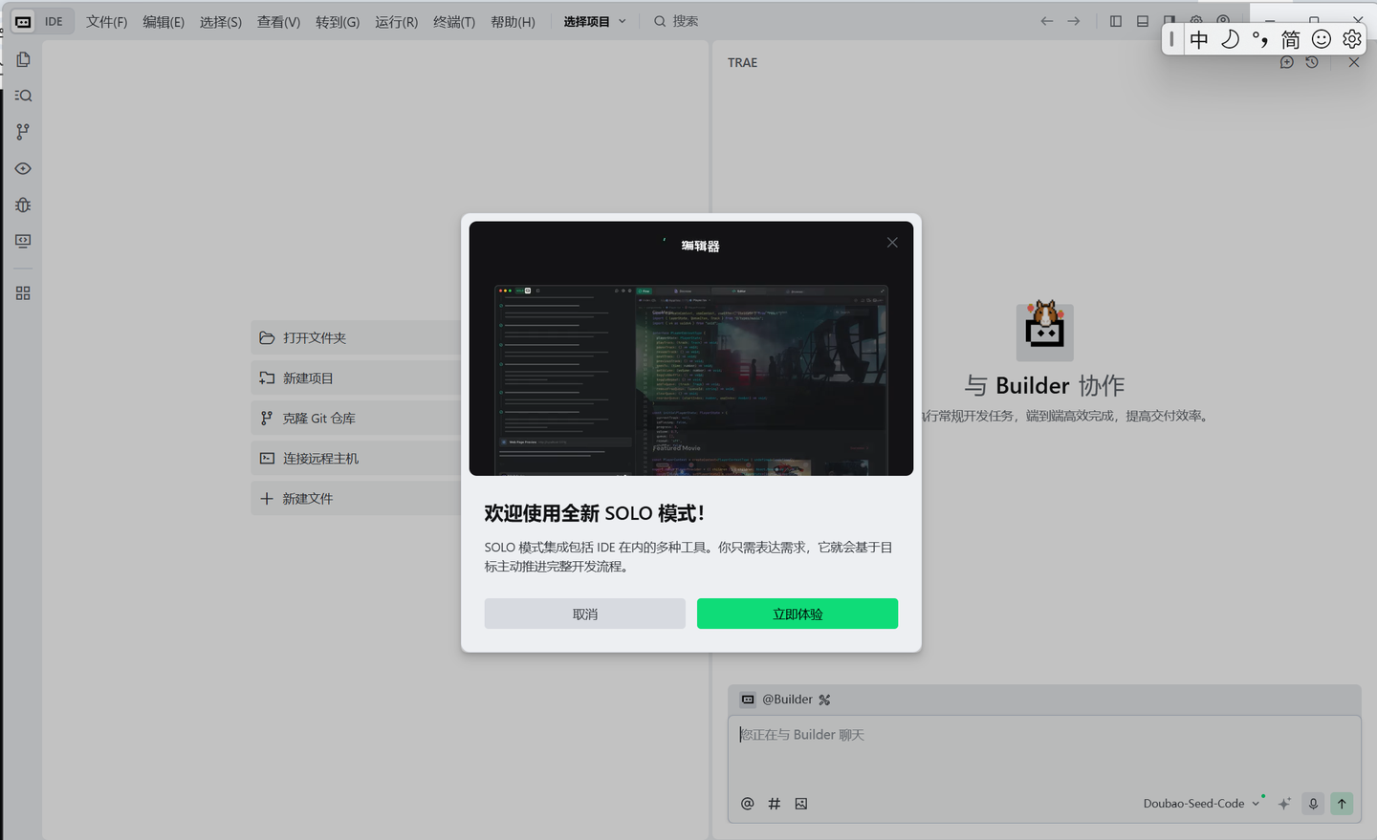Open the Search panel icon in sidebar
The width and height of the screenshot is (1377, 840).
[x=23, y=96]
